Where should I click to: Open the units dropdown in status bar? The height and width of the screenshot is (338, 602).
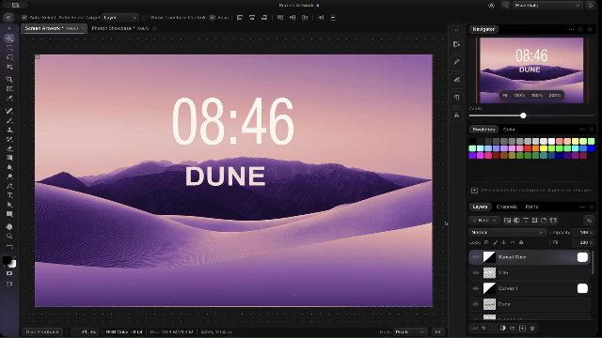410,331
